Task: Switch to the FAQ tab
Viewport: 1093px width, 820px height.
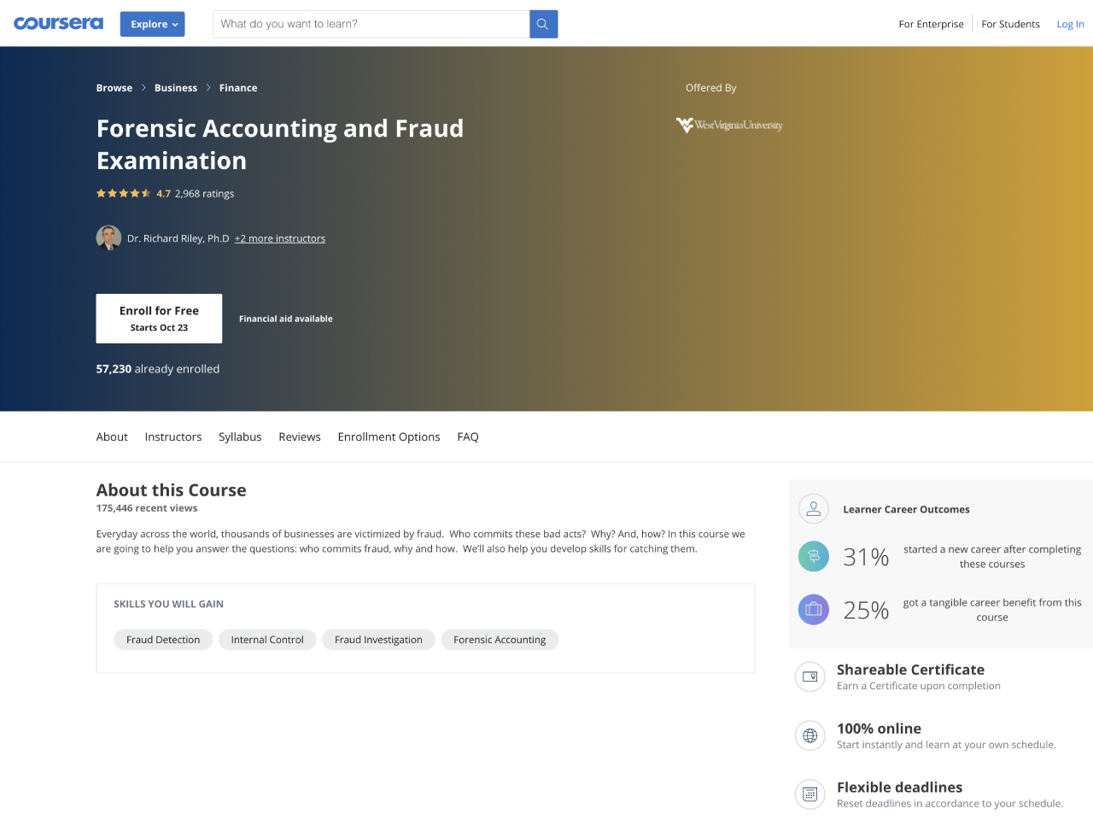Action: 468,436
